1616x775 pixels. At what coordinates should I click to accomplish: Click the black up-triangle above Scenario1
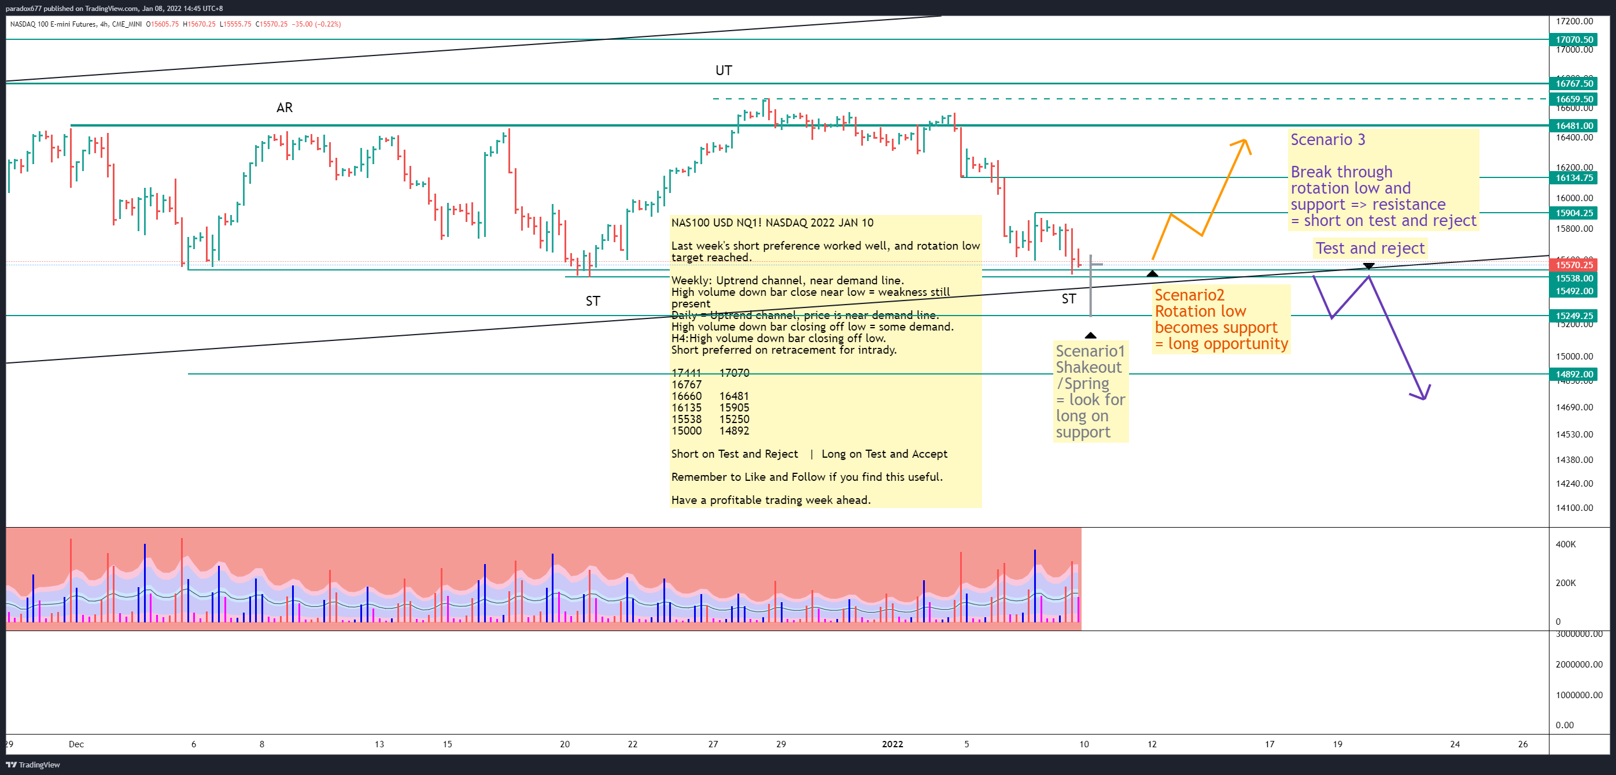point(1090,335)
